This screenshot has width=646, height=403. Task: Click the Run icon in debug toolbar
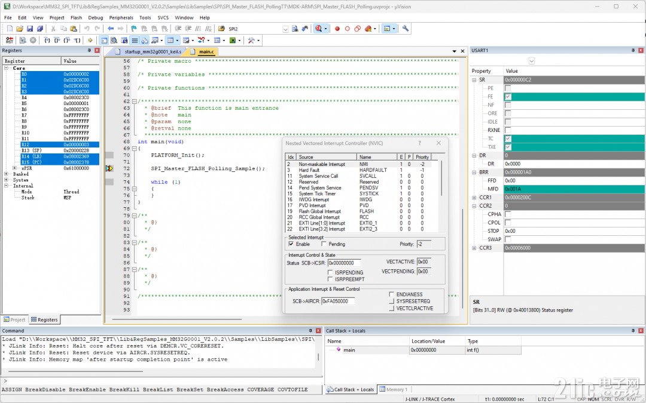tap(23, 41)
